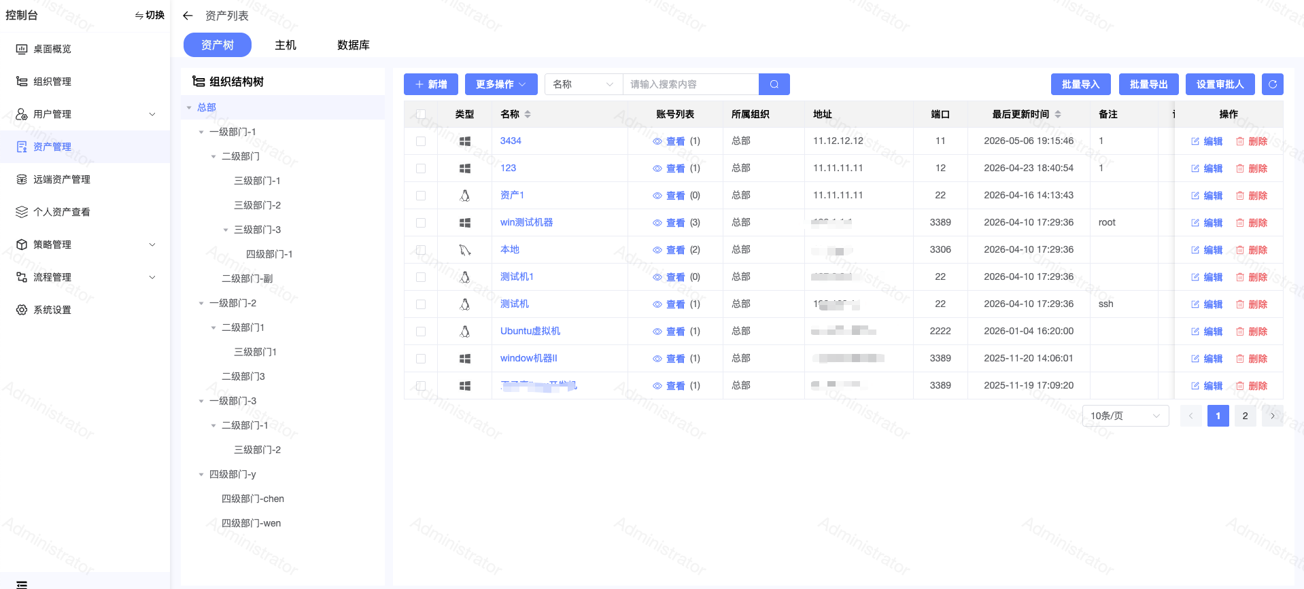Click eye icon in 3434 row
This screenshot has height=589, width=1304.
click(x=657, y=141)
